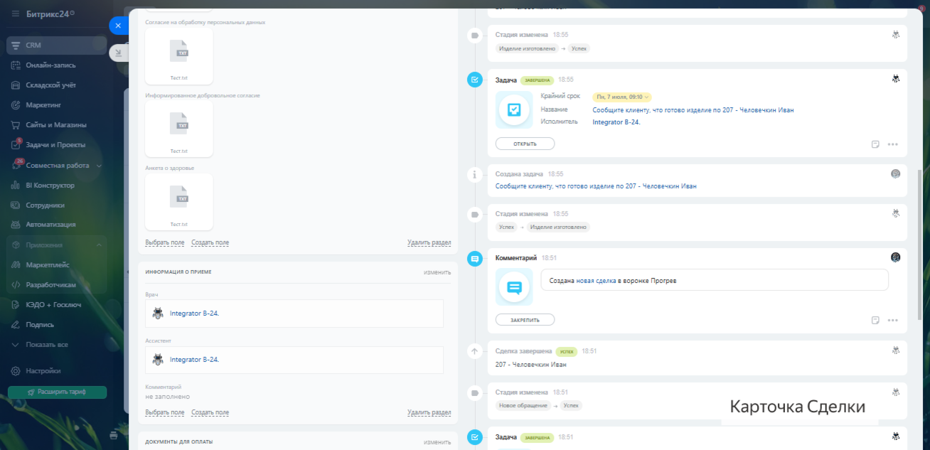
Task: Click Выбрать поле below the Комментарий field
Action: (164, 412)
